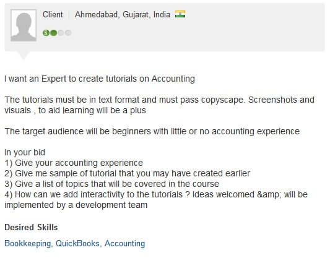Click the target audience sentence

click(x=152, y=131)
